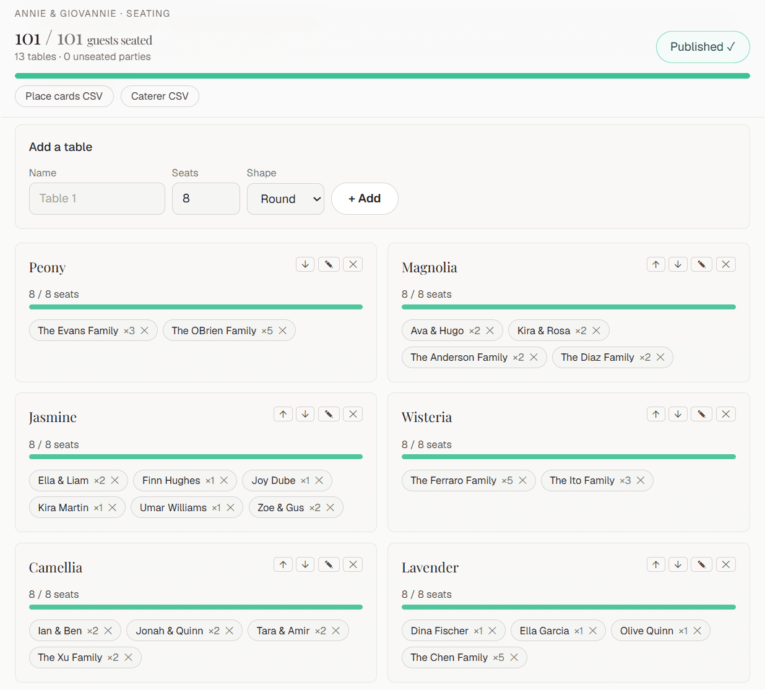The height and width of the screenshot is (690, 765).
Task: Rename Magnolia table with pencil icon
Action: tap(701, 264)
